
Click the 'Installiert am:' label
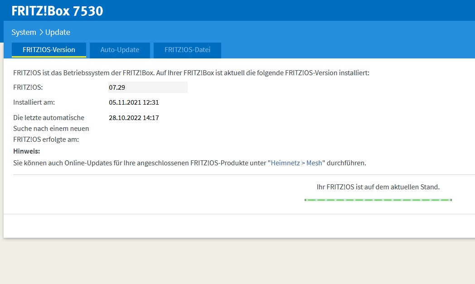(34, 102)
